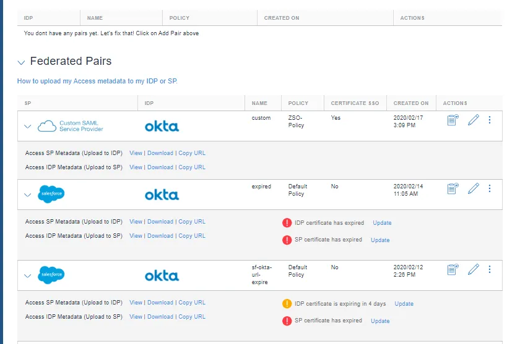Click red alert icon in sf-okta-url-expire SP certificate
The image size is (507, 344).
coord(287,321)
